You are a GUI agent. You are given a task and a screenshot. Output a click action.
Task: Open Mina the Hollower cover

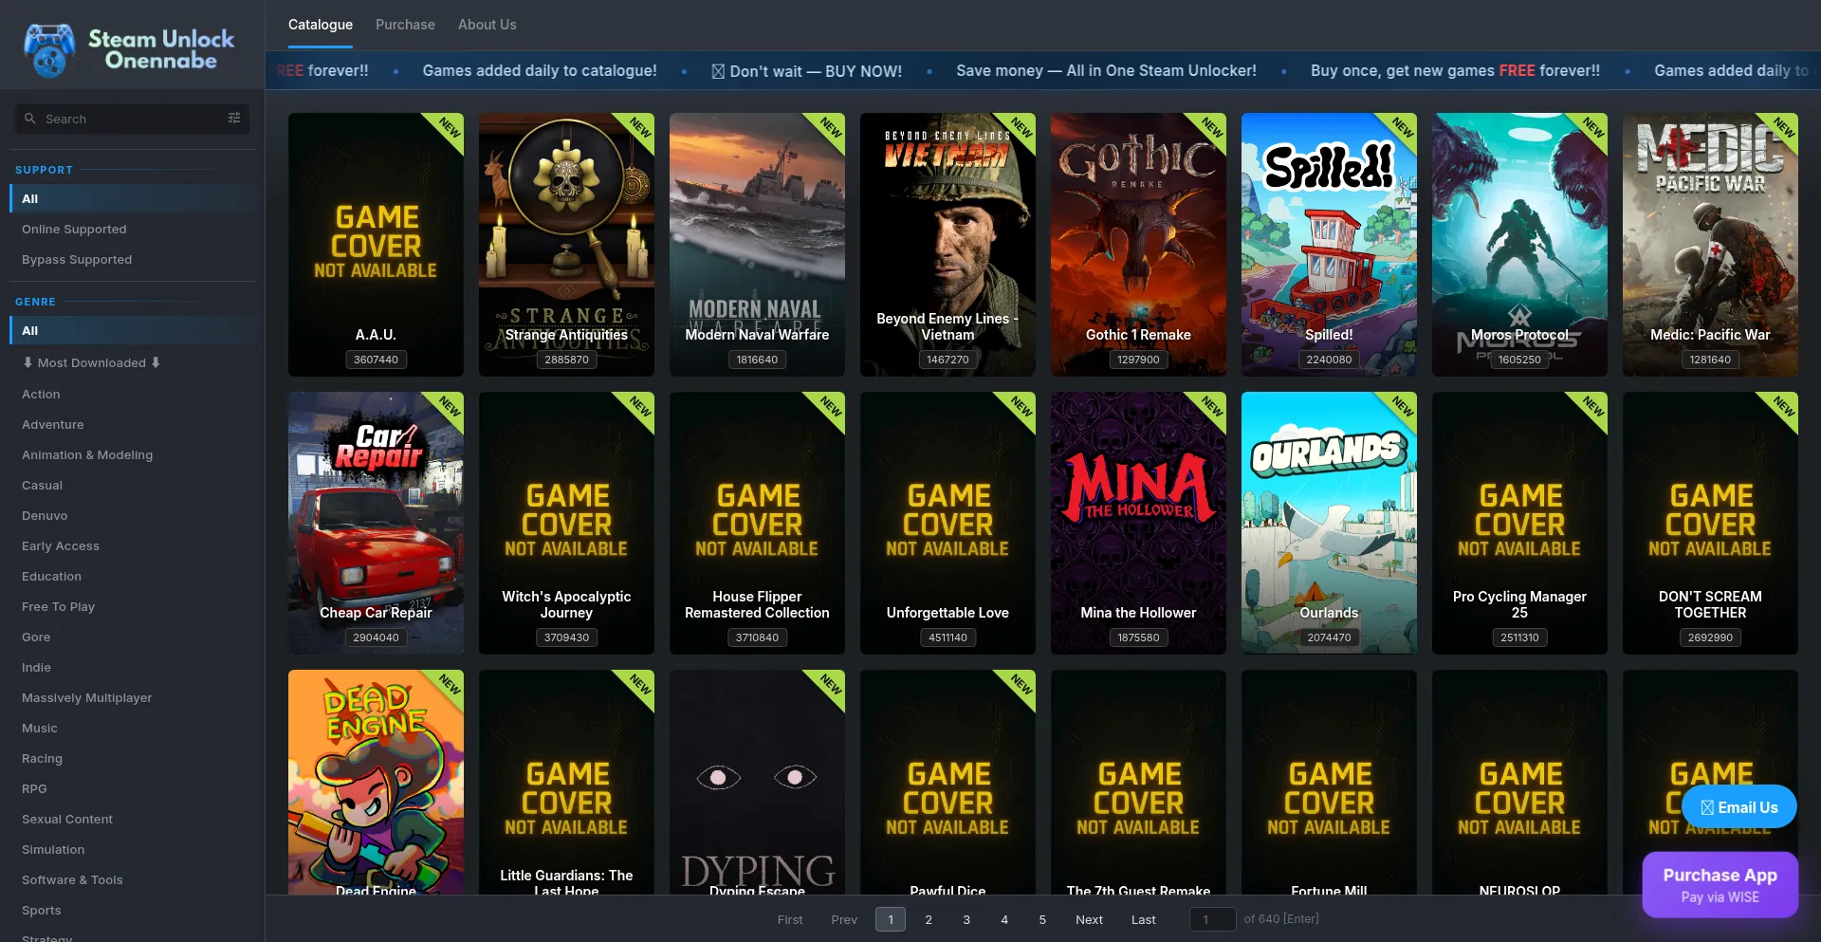(1138, 523)
